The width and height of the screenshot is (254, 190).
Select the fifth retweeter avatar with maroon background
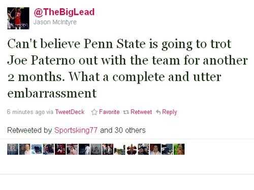tap(60, 149)
